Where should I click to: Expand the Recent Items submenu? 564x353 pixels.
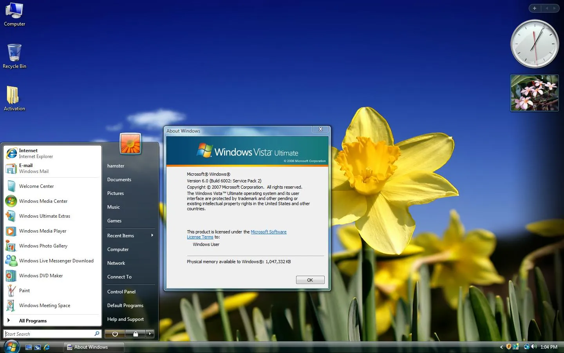130,236
